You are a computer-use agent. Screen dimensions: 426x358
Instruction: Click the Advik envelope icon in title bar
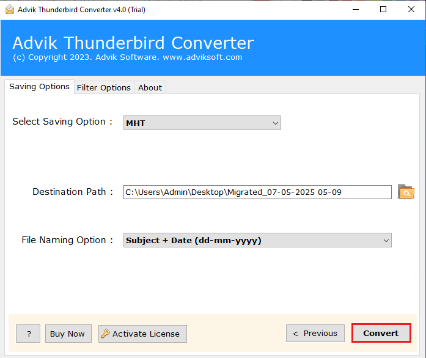(10, 10)
